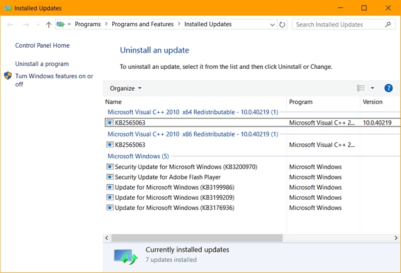Click the Programs breadcrumb
401x273 pixels.
pyautogui.click(x=88, y=24)
